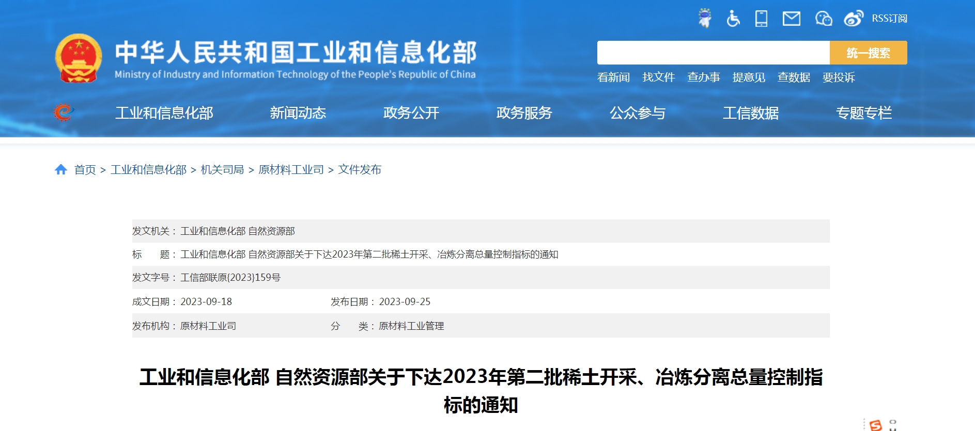The height and width of the screenshot is (431, 975).
Task: Click the bold article headline
Action: pyautogui.click(x=481, y=391)
